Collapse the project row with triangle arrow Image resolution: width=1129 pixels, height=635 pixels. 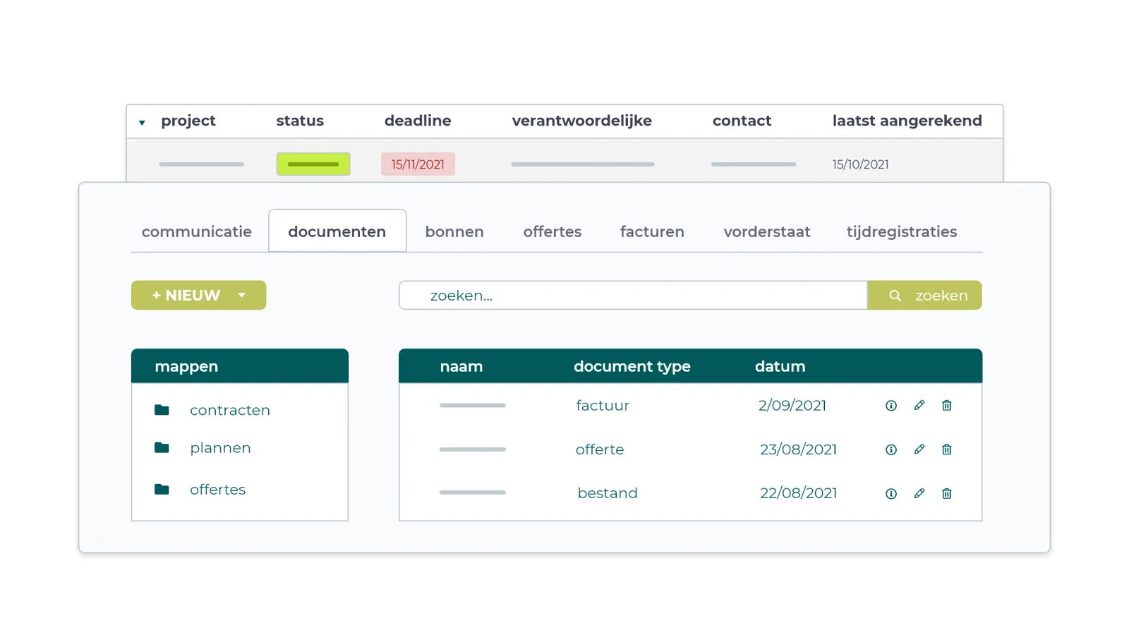[142, 123]
